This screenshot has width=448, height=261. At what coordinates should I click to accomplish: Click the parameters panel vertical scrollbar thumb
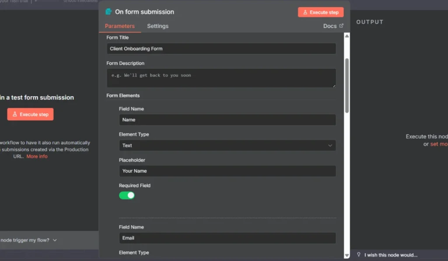coord(347,85)
